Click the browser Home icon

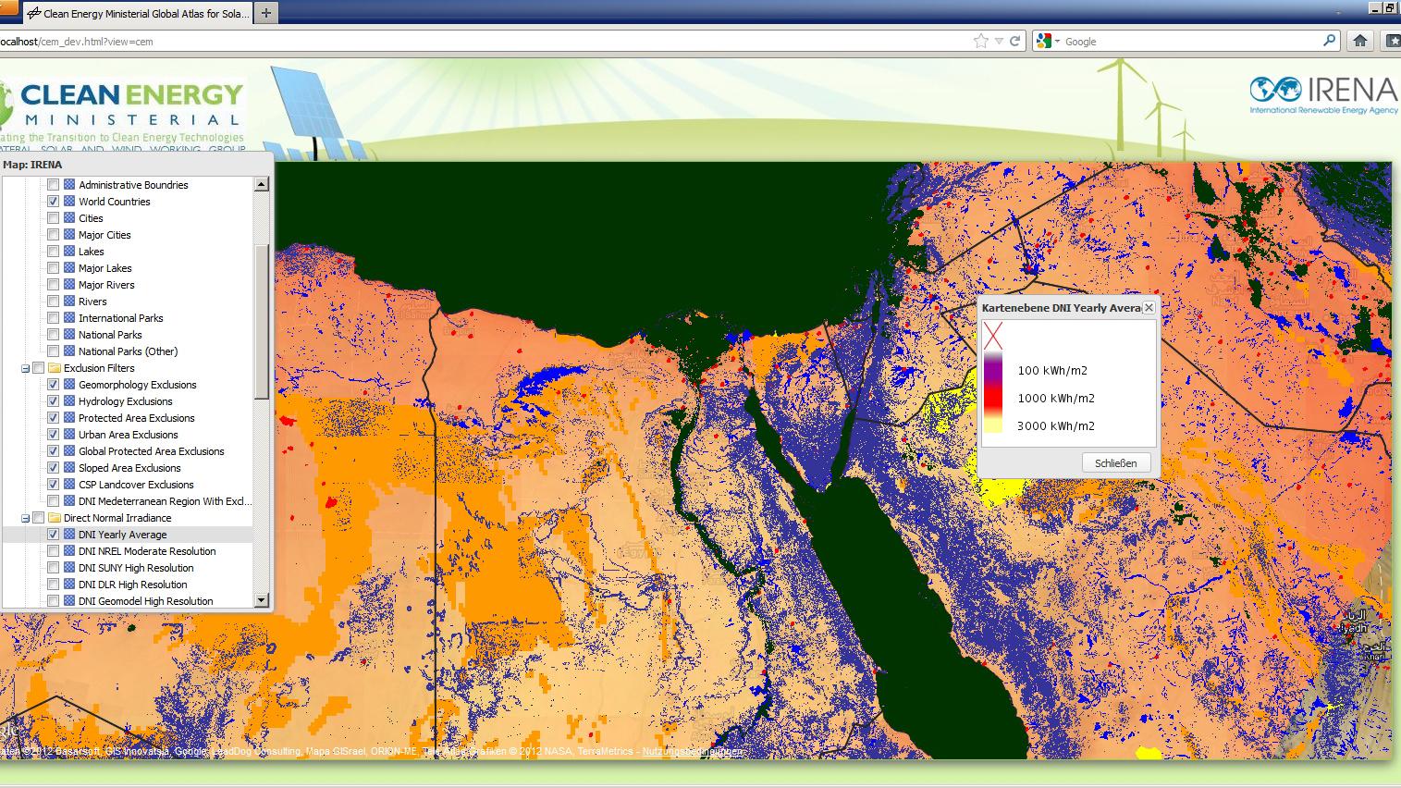(x=1359, y=41)
